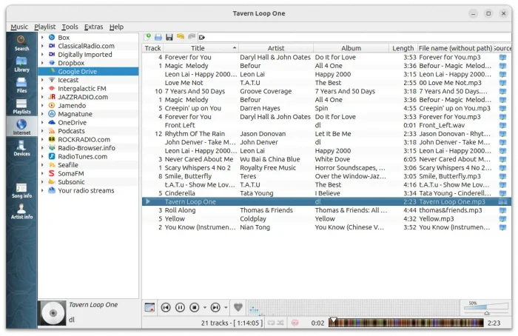Click the greyed Redo toolbar icon
This screenshot has height=336, width=518.
pos(191,37)
